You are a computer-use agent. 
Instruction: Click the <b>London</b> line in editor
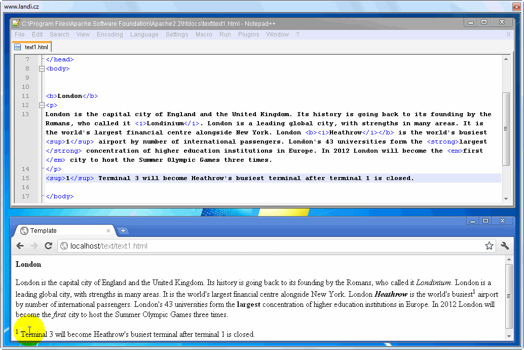[72, 96]
